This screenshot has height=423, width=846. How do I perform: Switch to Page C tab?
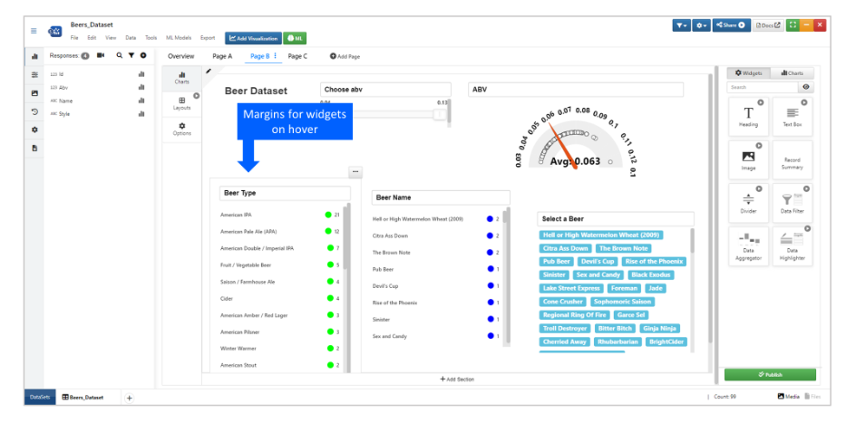(297, 56)
